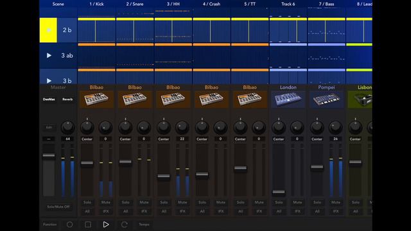Click the HH track send knob showing 22

click(182, 127)
